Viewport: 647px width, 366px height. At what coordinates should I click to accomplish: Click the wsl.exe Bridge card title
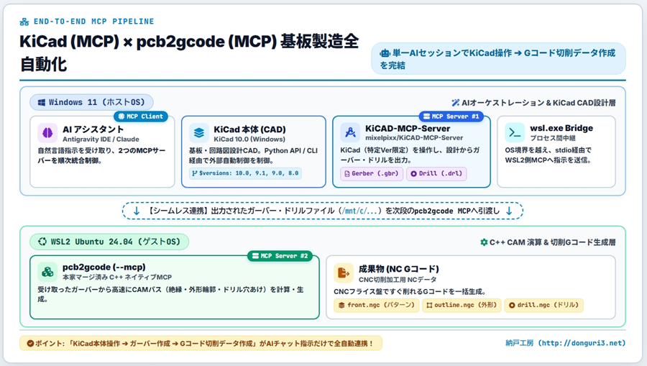pyautogui.click(x=561, y=128)
